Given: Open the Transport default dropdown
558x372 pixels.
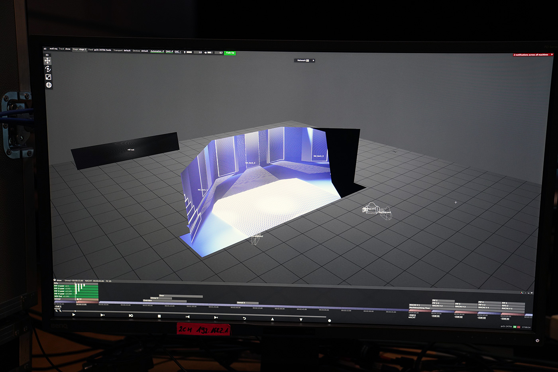Looking at the screenshot, I should click(122, 51).
